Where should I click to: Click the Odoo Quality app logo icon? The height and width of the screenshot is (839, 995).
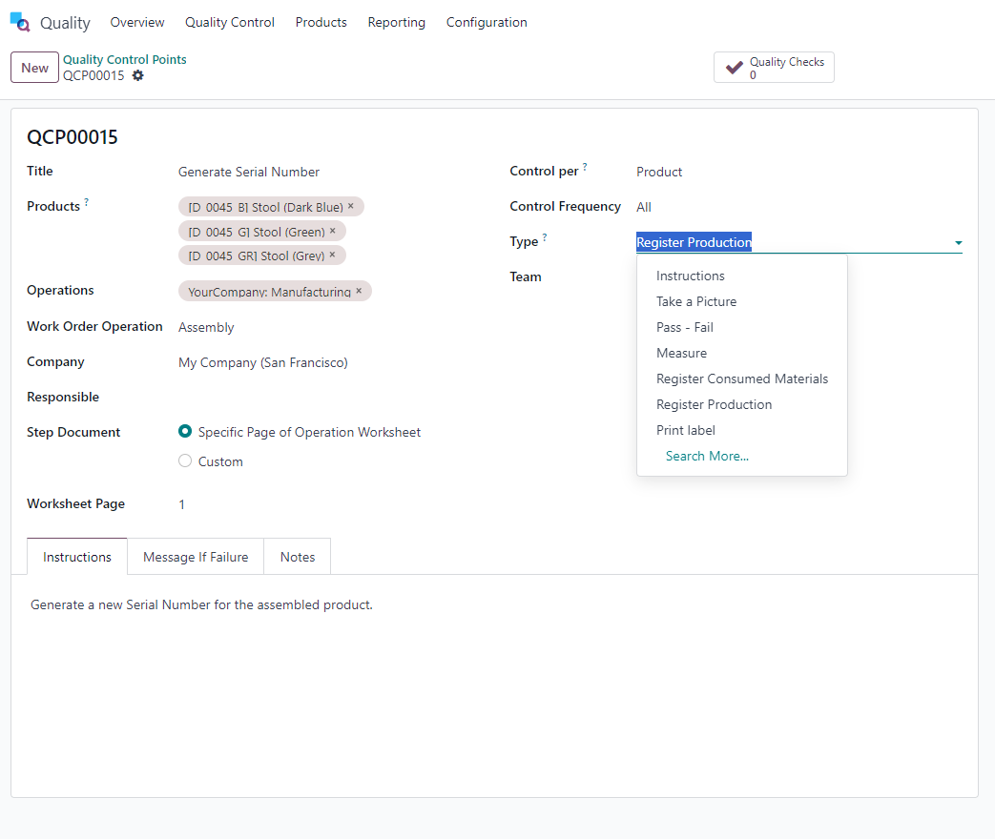coord(20,22)
